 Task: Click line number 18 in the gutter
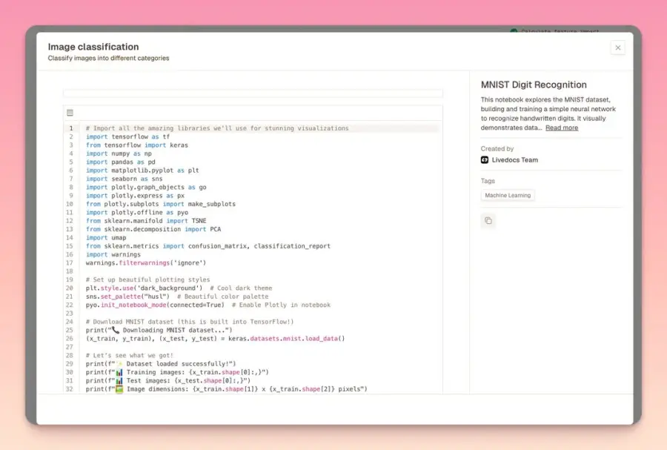tap(70, 271)
